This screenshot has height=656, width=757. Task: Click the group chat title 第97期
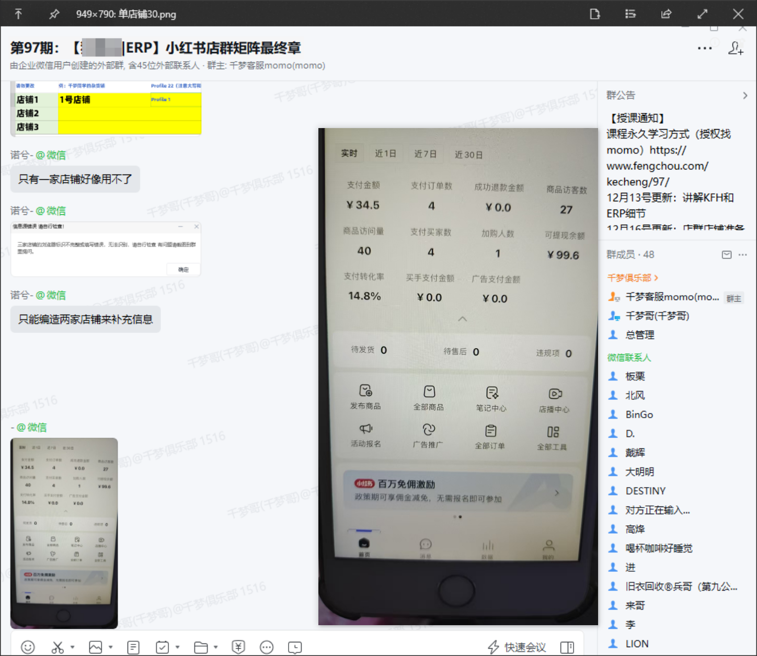coord(156,48)
